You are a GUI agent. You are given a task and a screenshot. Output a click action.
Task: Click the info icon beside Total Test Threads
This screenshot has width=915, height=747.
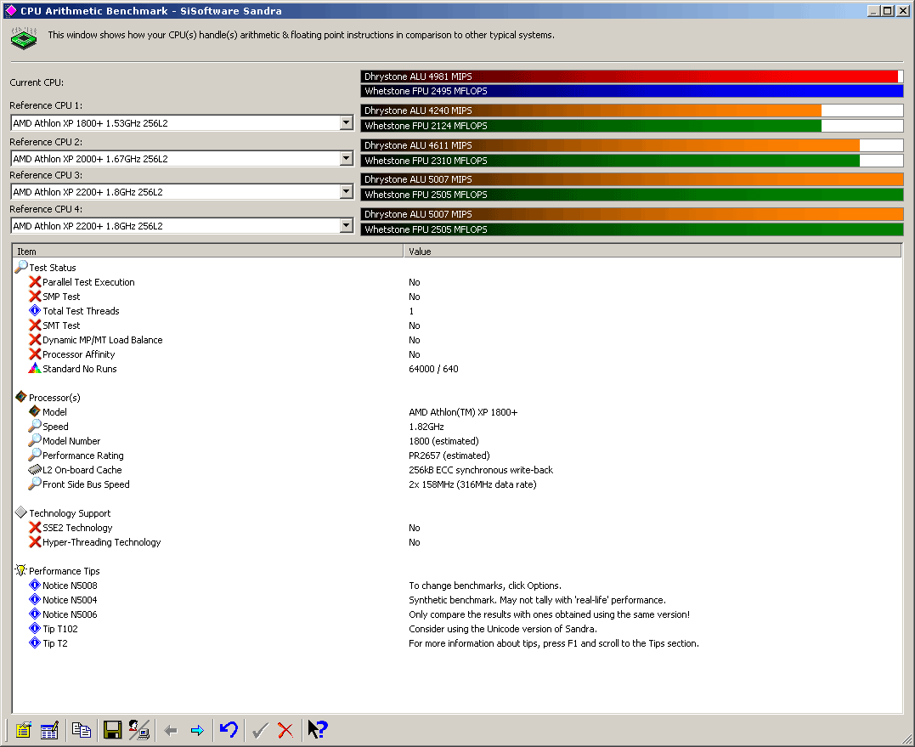35,310
